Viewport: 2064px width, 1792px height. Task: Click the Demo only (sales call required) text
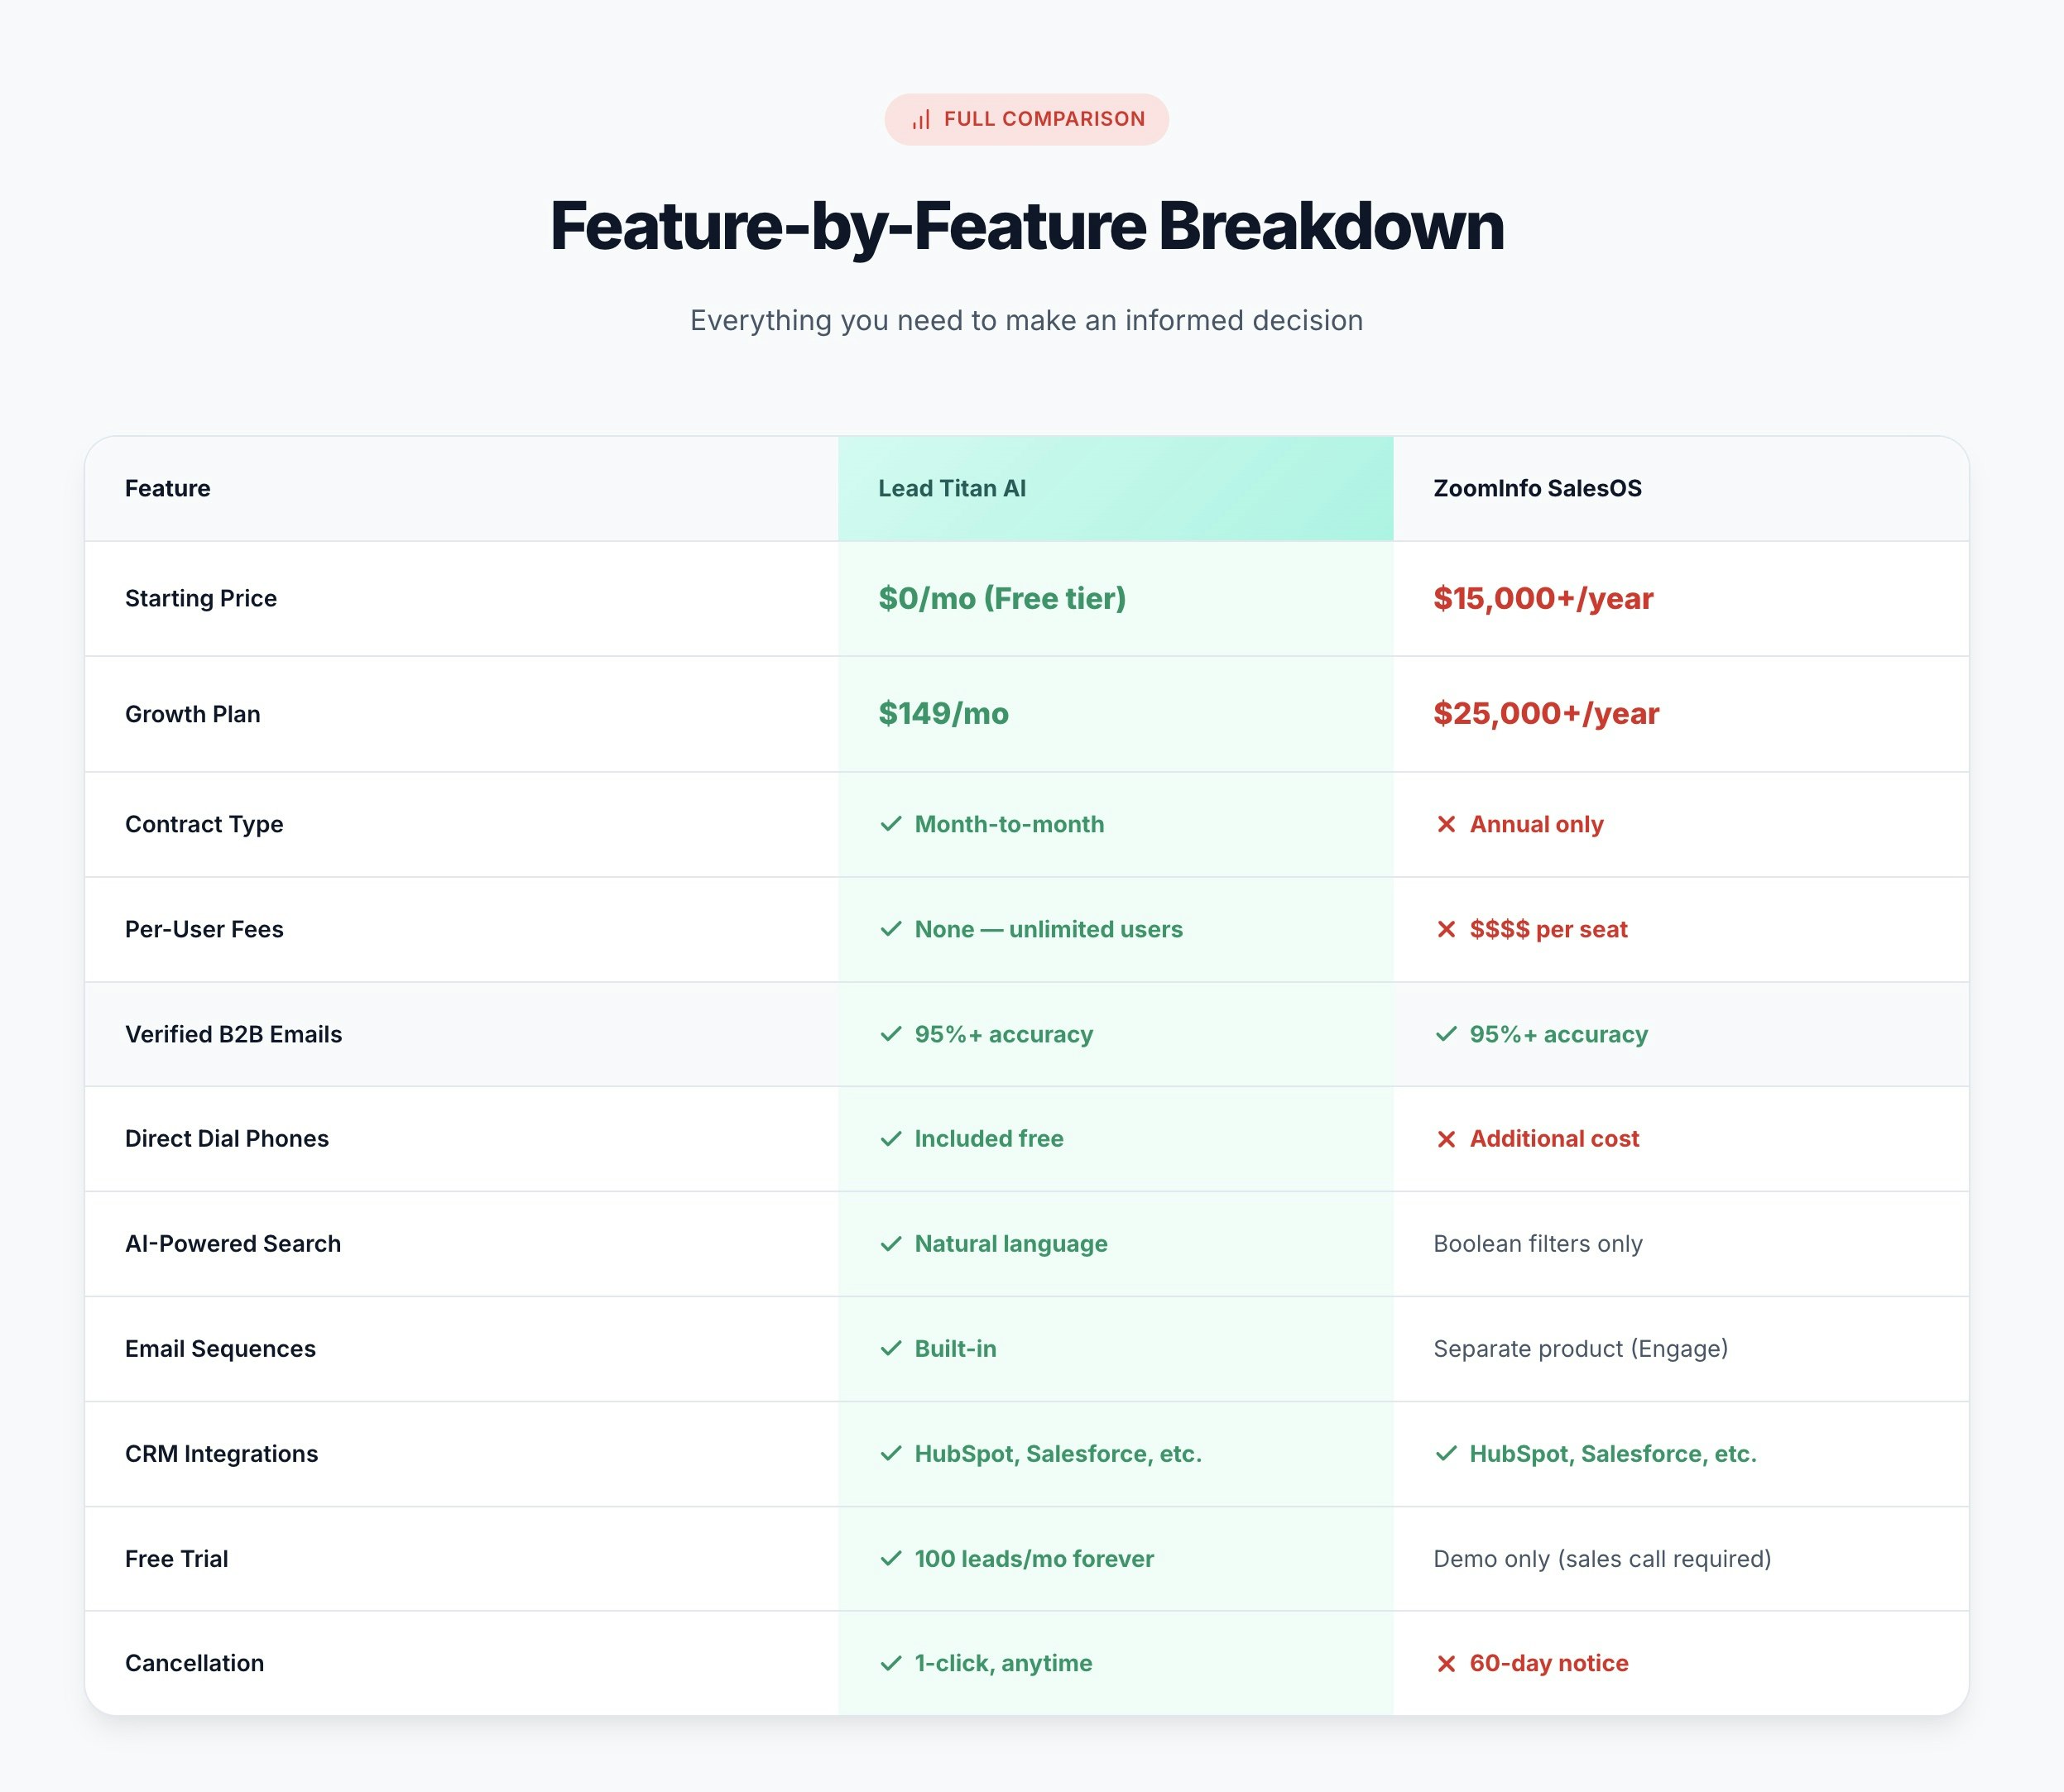(1601, 1559)
